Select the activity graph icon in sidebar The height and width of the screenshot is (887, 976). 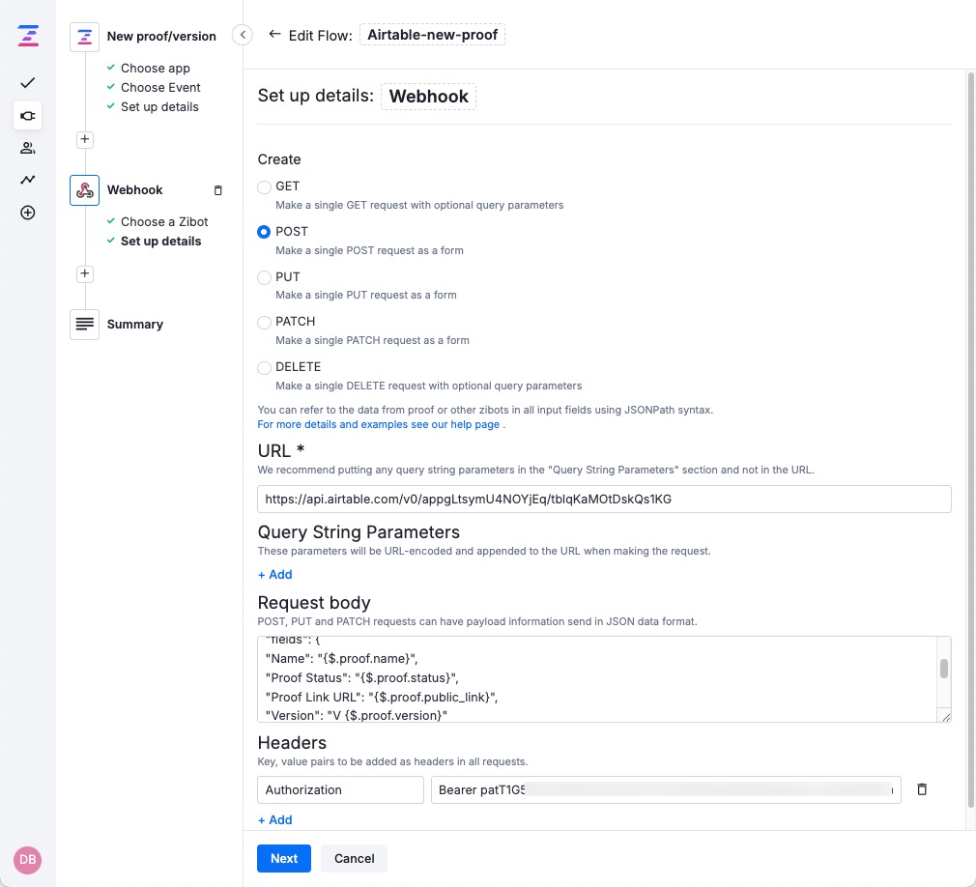tap(27, 180)
